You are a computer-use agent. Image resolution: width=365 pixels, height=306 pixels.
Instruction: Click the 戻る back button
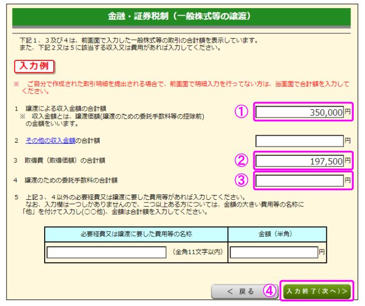click(x=244, y=291)
